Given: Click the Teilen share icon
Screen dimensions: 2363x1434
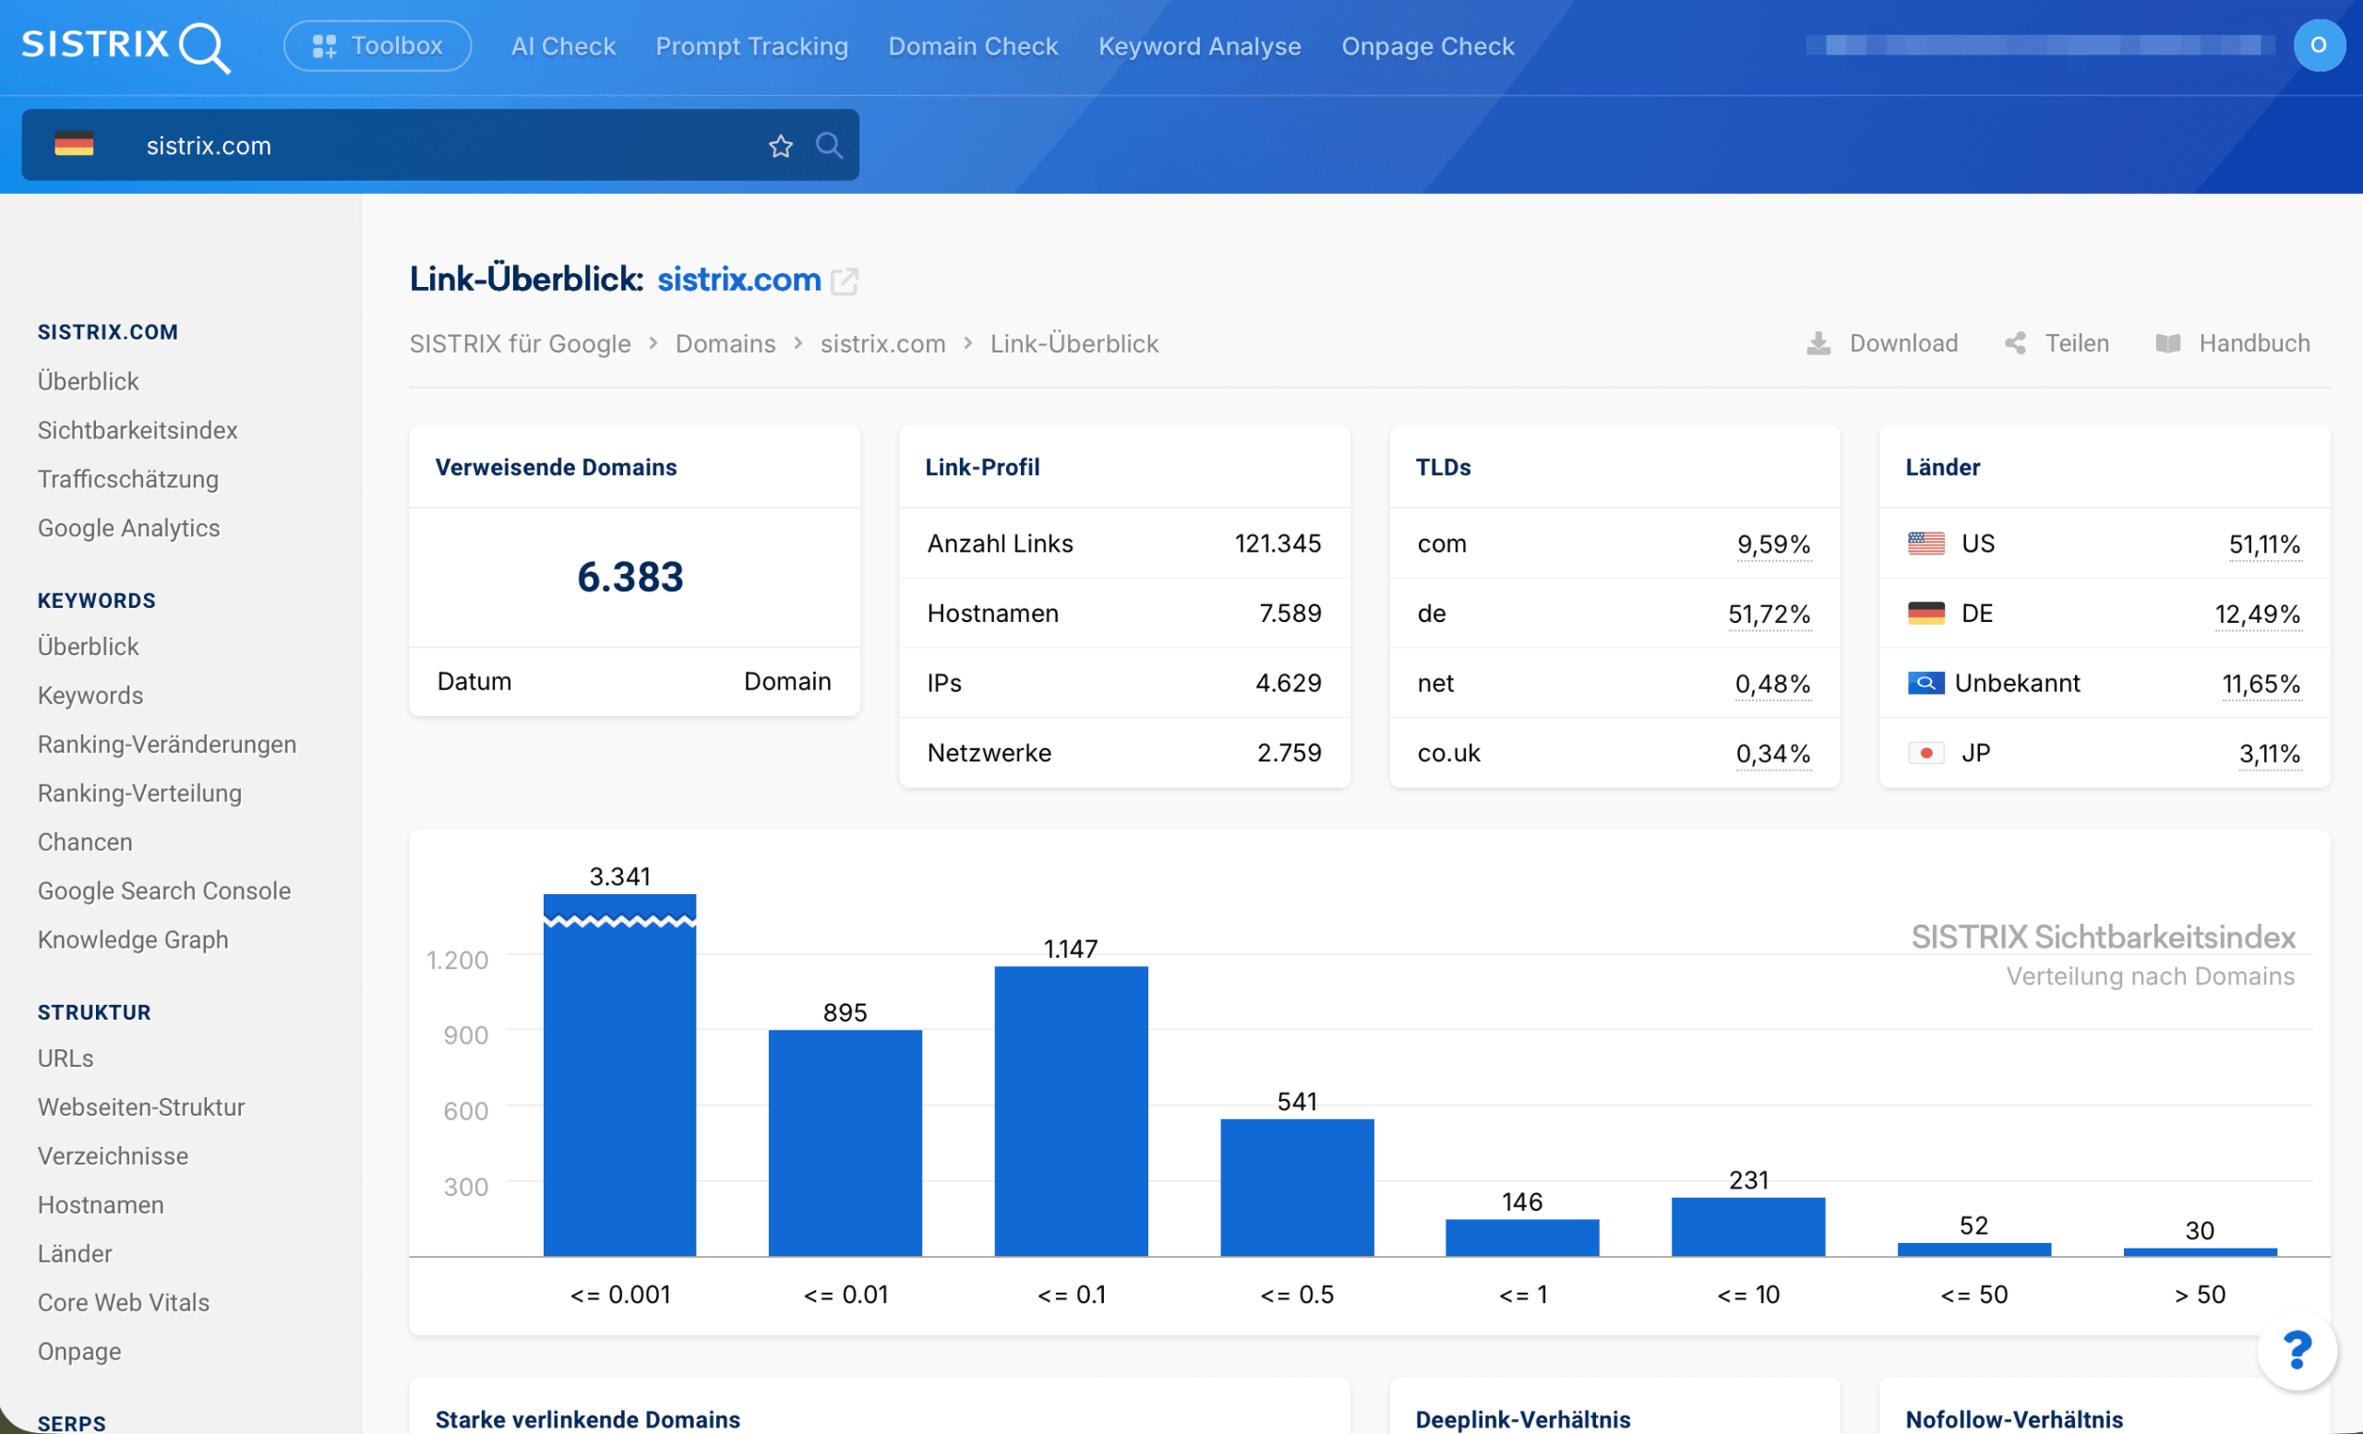Looking at the screenshot, I should 2015,343.
